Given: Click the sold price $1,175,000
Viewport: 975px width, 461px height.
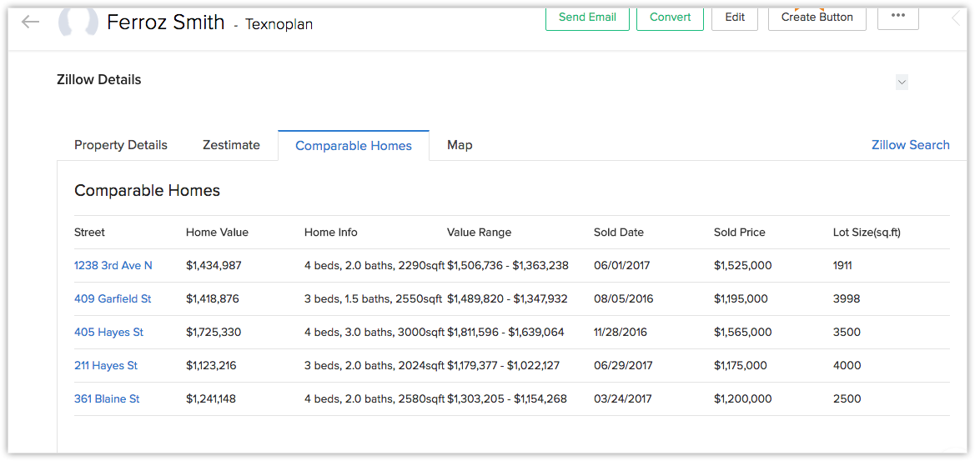Looking at the screenshot, I should (x=741, y=365).
